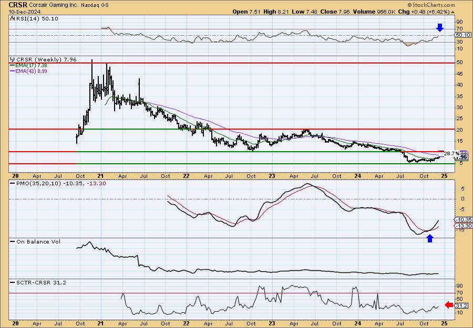The image size is (473, 328).
Task: Click the RSI(14) 50.10 indicator label
Action: (x=36, y=19)
